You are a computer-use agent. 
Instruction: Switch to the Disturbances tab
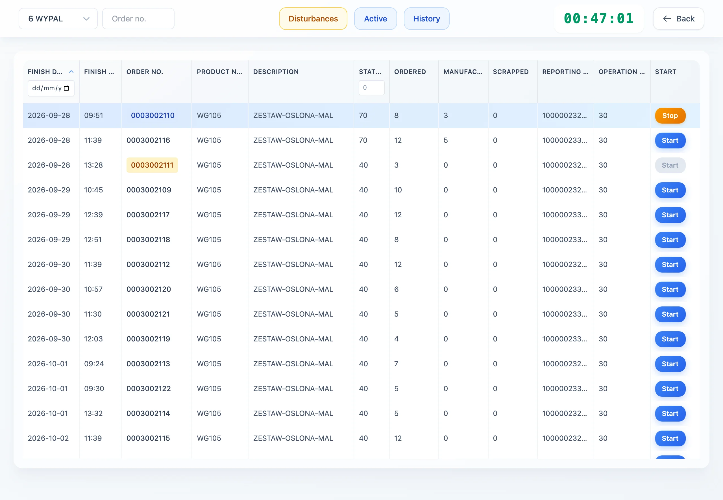click(313, 19)
